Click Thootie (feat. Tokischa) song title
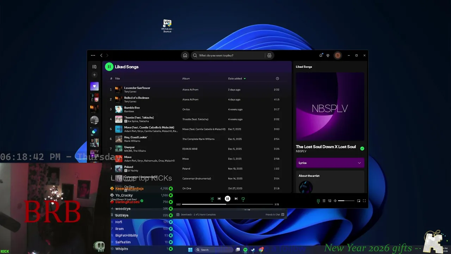Image resolution: width=451 pixels, height=254 pixels. coord(139,117)
